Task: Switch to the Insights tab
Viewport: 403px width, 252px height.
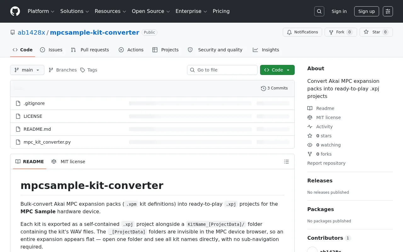Action: 266,50
